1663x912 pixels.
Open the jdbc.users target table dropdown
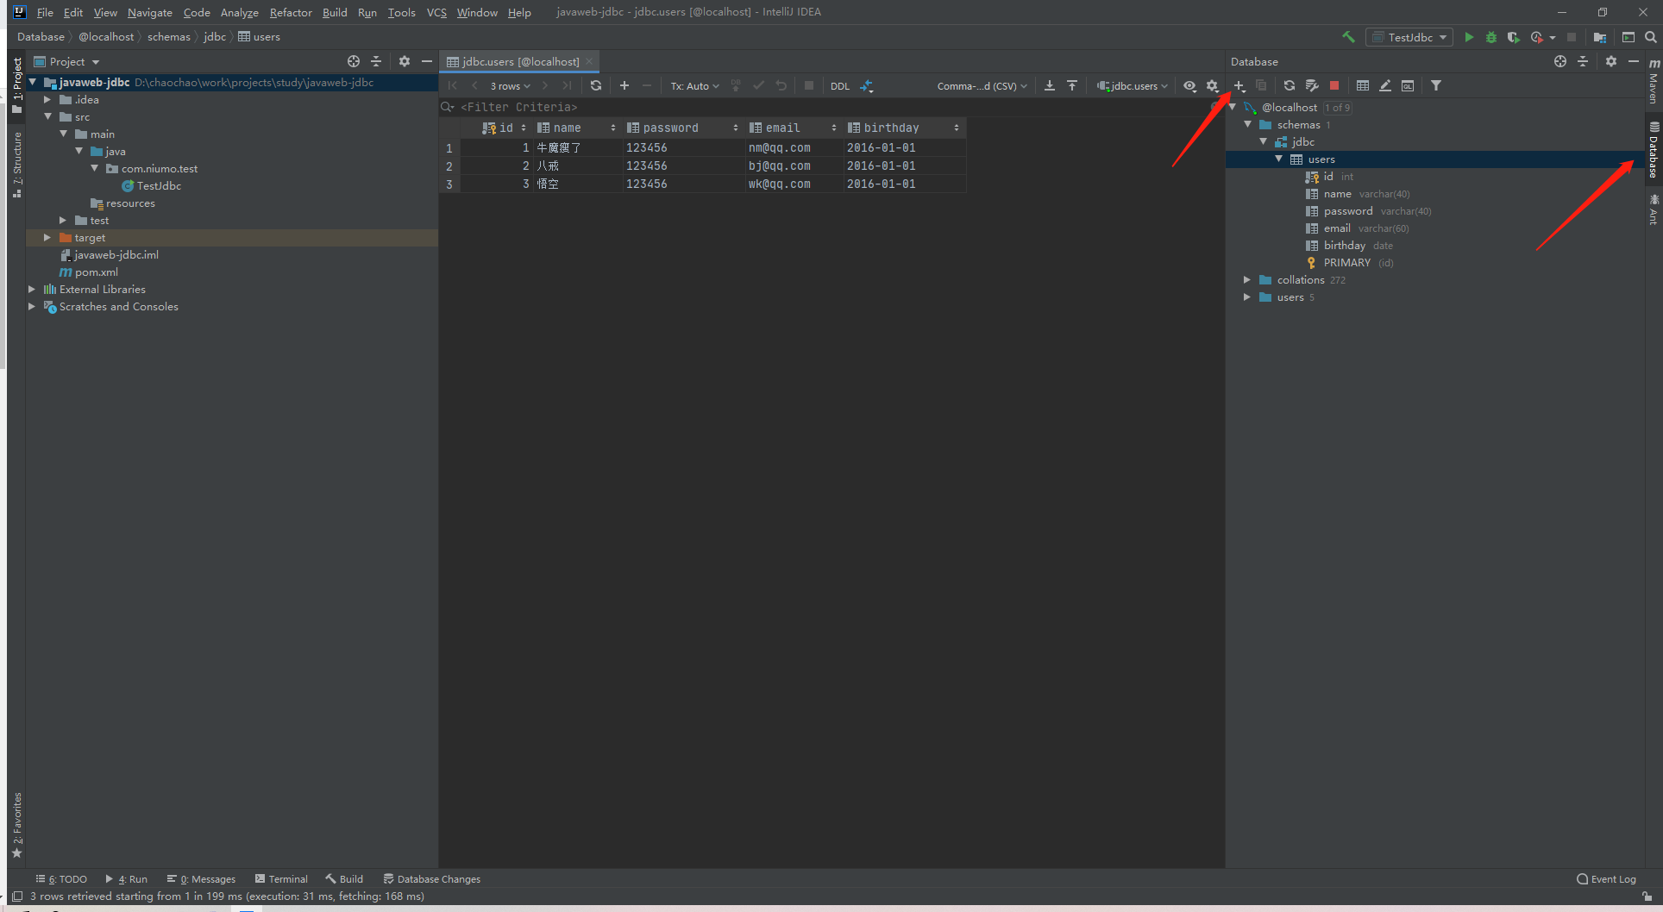click(x=1132, y=85)
